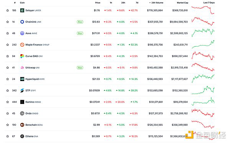Select the Ethena coin icon

click(22, 136)
